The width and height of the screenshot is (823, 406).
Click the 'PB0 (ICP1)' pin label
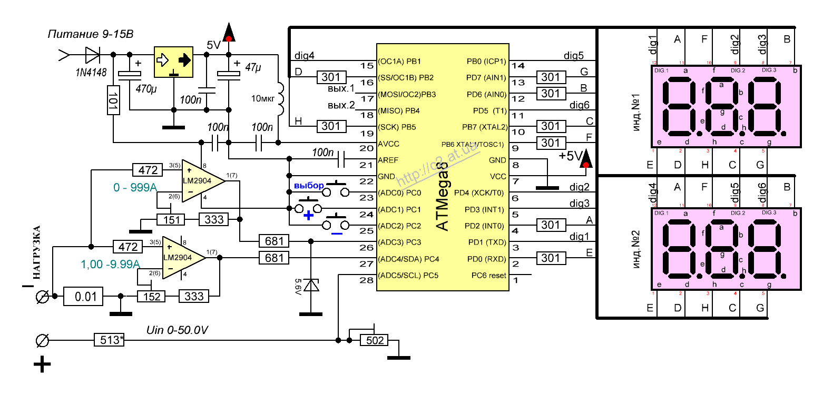click(486, 62)
